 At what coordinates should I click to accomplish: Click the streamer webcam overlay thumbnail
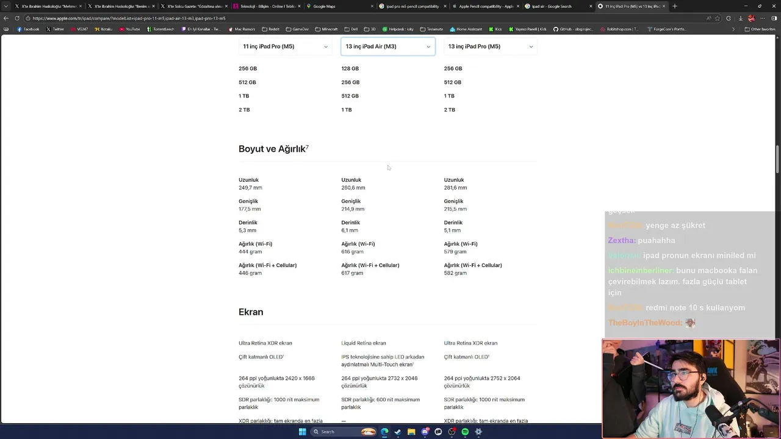click(x=691, y=388)
